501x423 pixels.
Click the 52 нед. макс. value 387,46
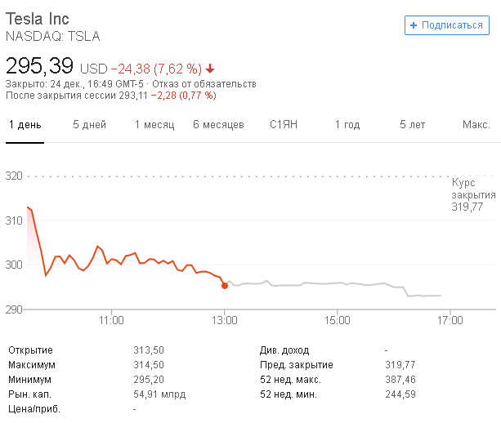point(400,380)
